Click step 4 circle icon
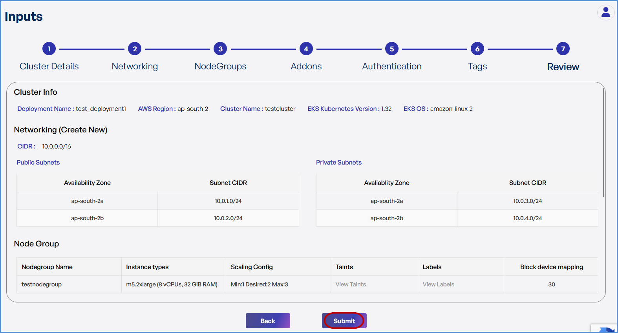618x333 pixels. click(x=306, y=49)
